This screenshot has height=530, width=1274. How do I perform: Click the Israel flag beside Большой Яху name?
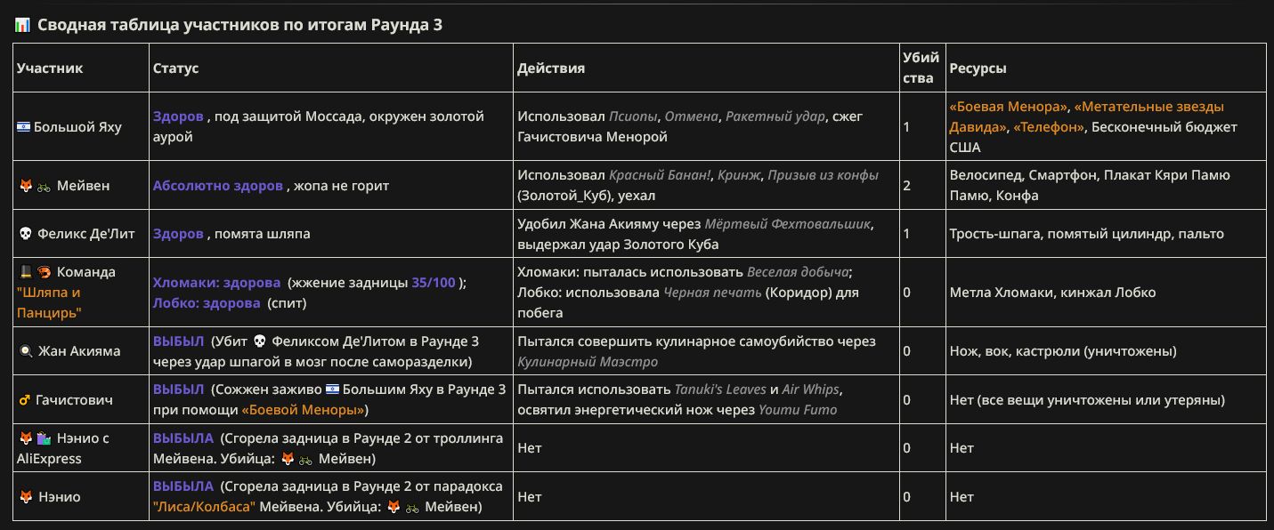(x=23, y=126)
